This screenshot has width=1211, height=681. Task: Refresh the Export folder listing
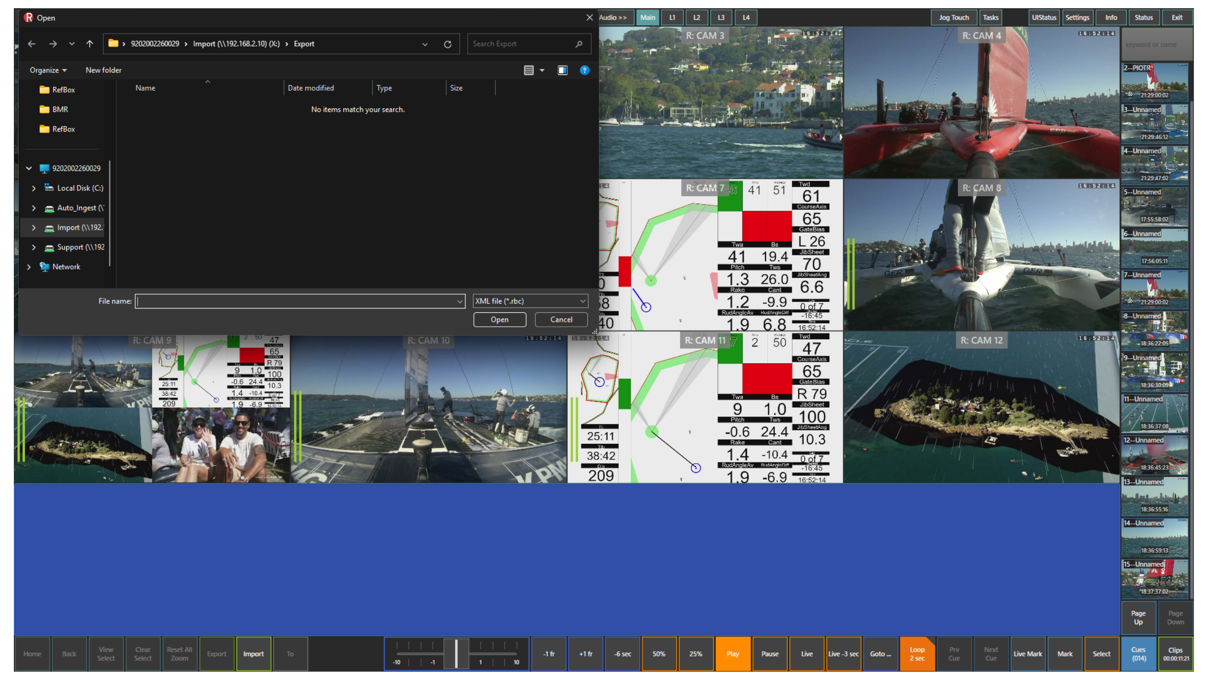click(447, 44)
